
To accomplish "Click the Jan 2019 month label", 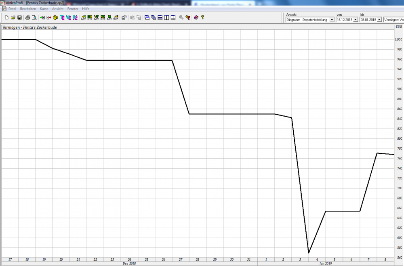I will pos(325,264).
